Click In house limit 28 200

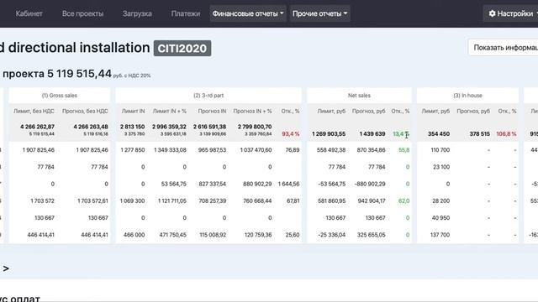(440, 200)
